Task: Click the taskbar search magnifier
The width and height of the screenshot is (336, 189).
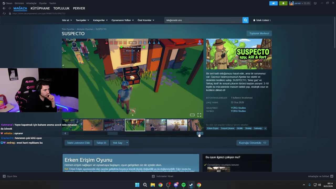Action: [x=145, y=185]
